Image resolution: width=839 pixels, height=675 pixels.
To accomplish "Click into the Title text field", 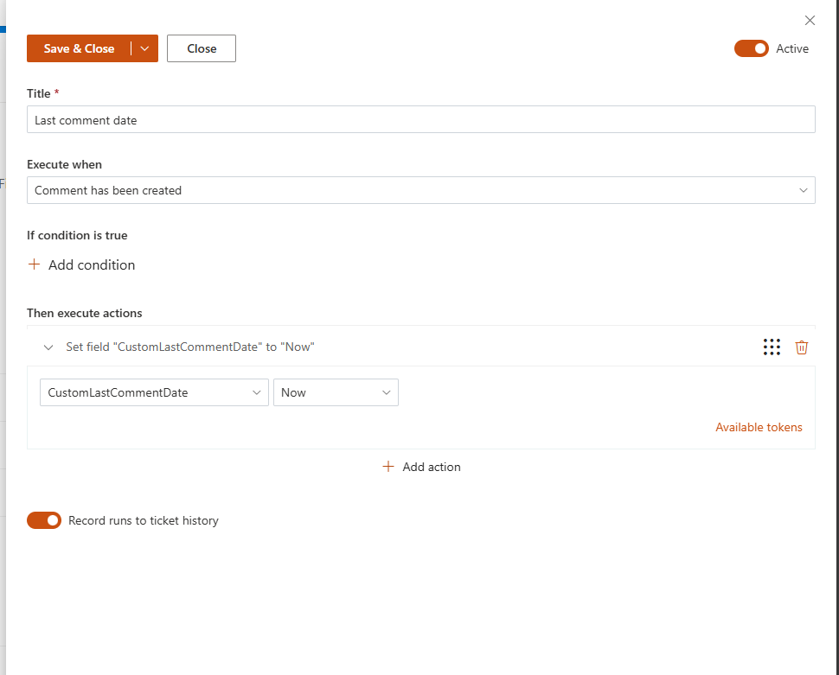I will [x=420, y=120].
